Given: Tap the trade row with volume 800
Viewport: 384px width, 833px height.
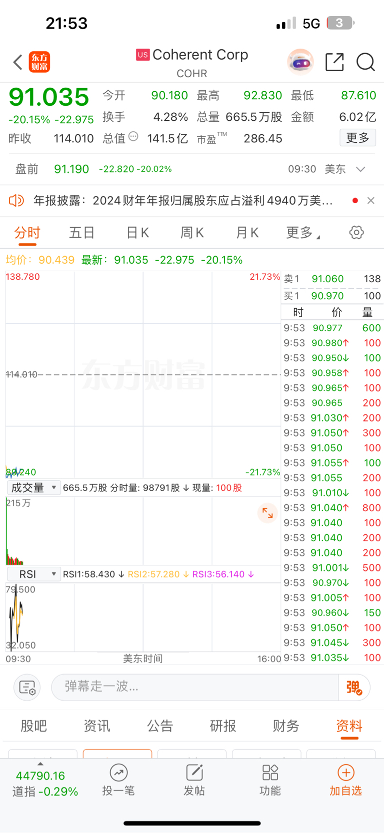Looking at the screenshot, I should [x=332, y=508].
